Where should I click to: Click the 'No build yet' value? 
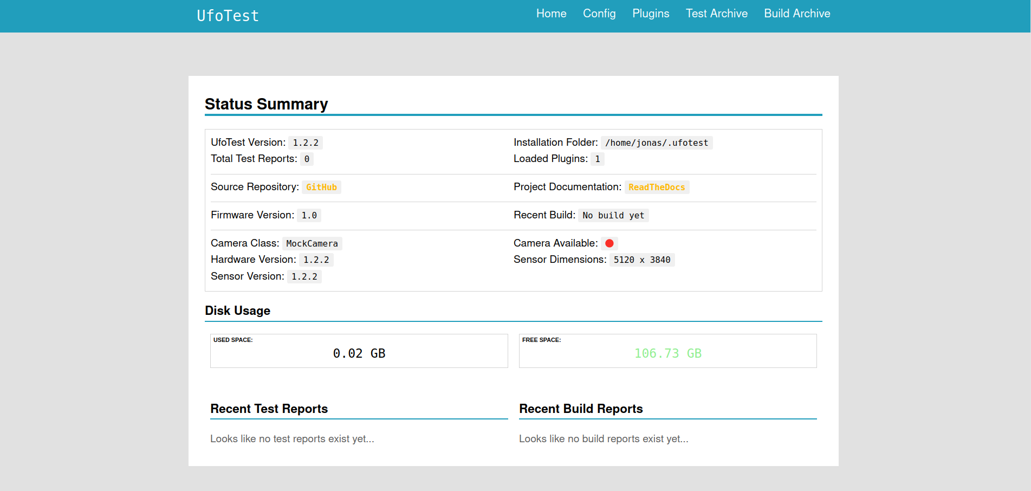pos(613,215)
